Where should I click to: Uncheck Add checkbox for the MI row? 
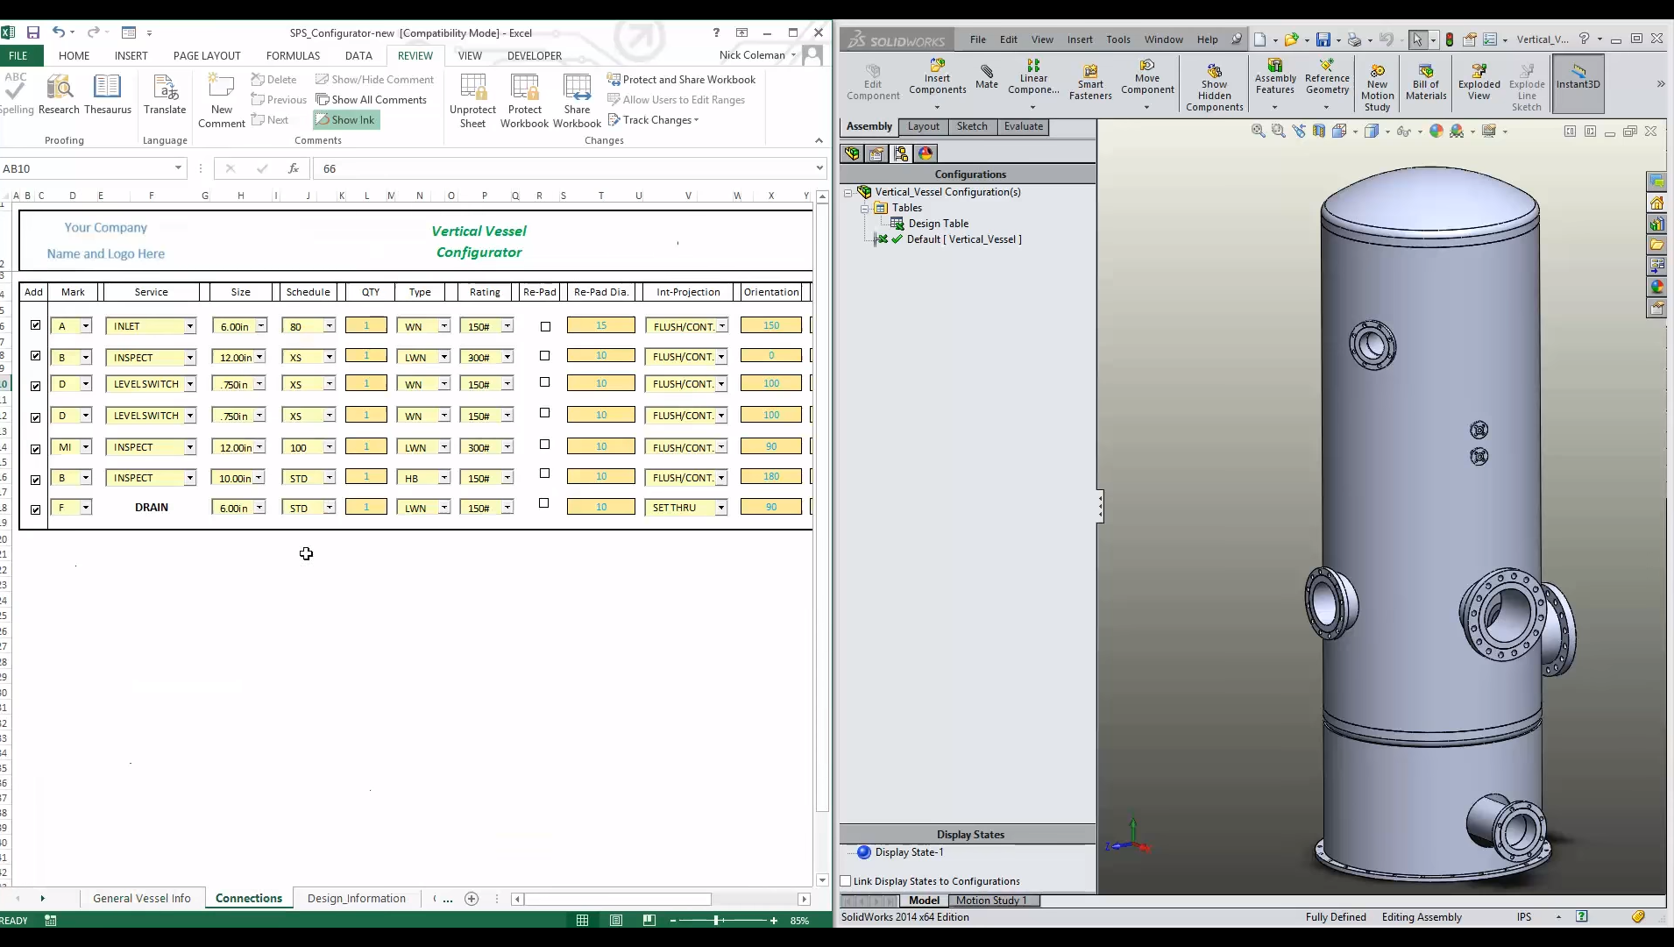(35, 449)
